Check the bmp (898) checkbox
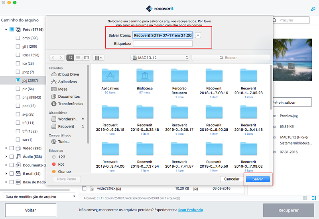This screenshot has height=219, width=319. [x=18, y=38]
